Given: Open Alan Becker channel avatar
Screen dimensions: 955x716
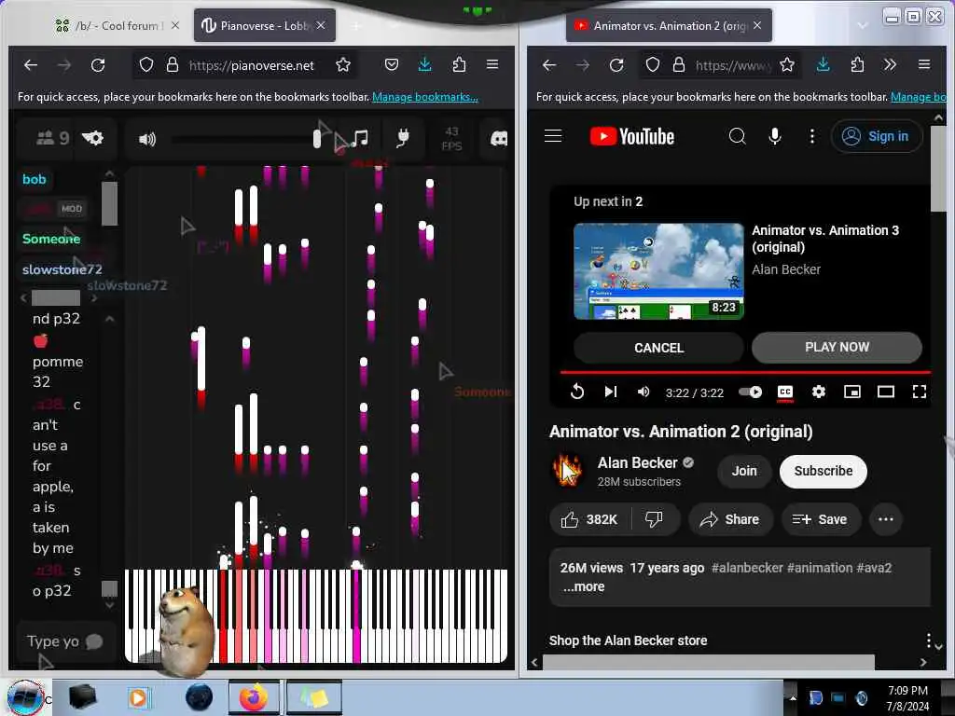Looking at the screenshot, I should [567, 471].
